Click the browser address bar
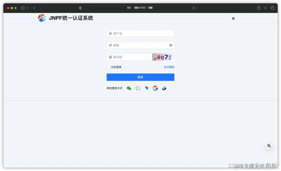Screen dimensions: 281x171 140,8
